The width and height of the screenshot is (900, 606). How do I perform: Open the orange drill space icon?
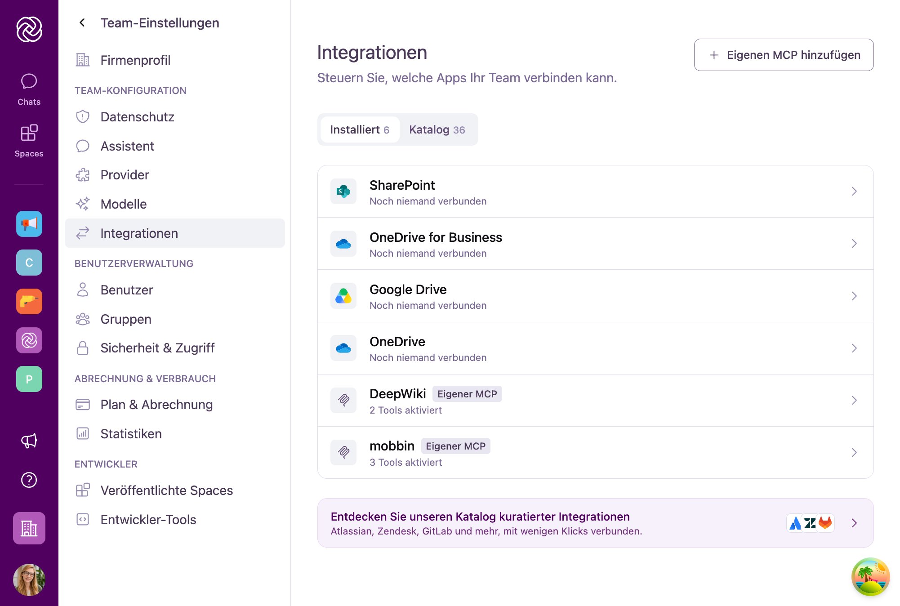(x=29, y=301)
